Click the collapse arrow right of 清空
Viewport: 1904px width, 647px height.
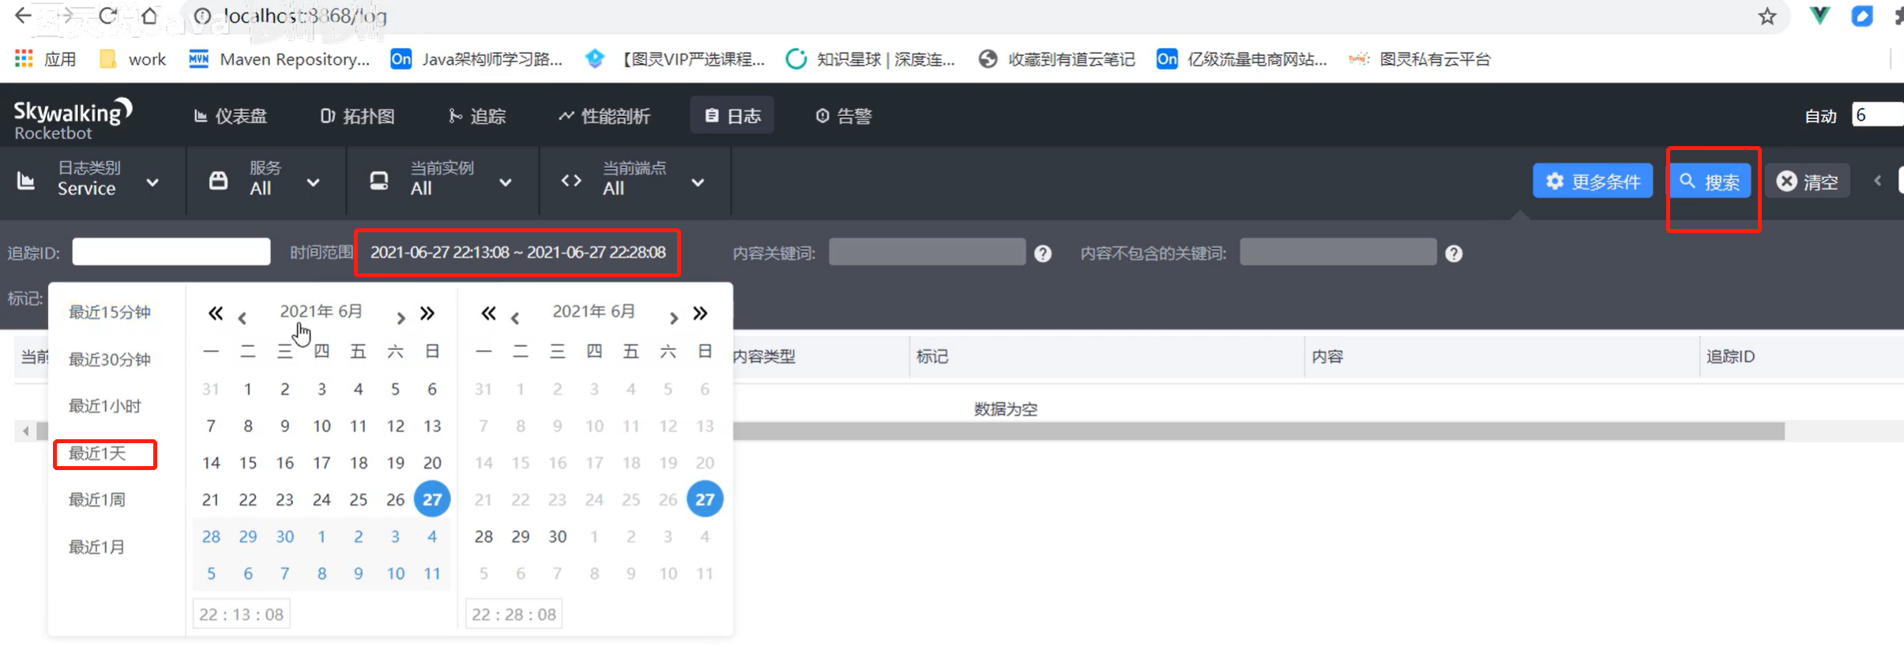click(x=1878, y=181)
